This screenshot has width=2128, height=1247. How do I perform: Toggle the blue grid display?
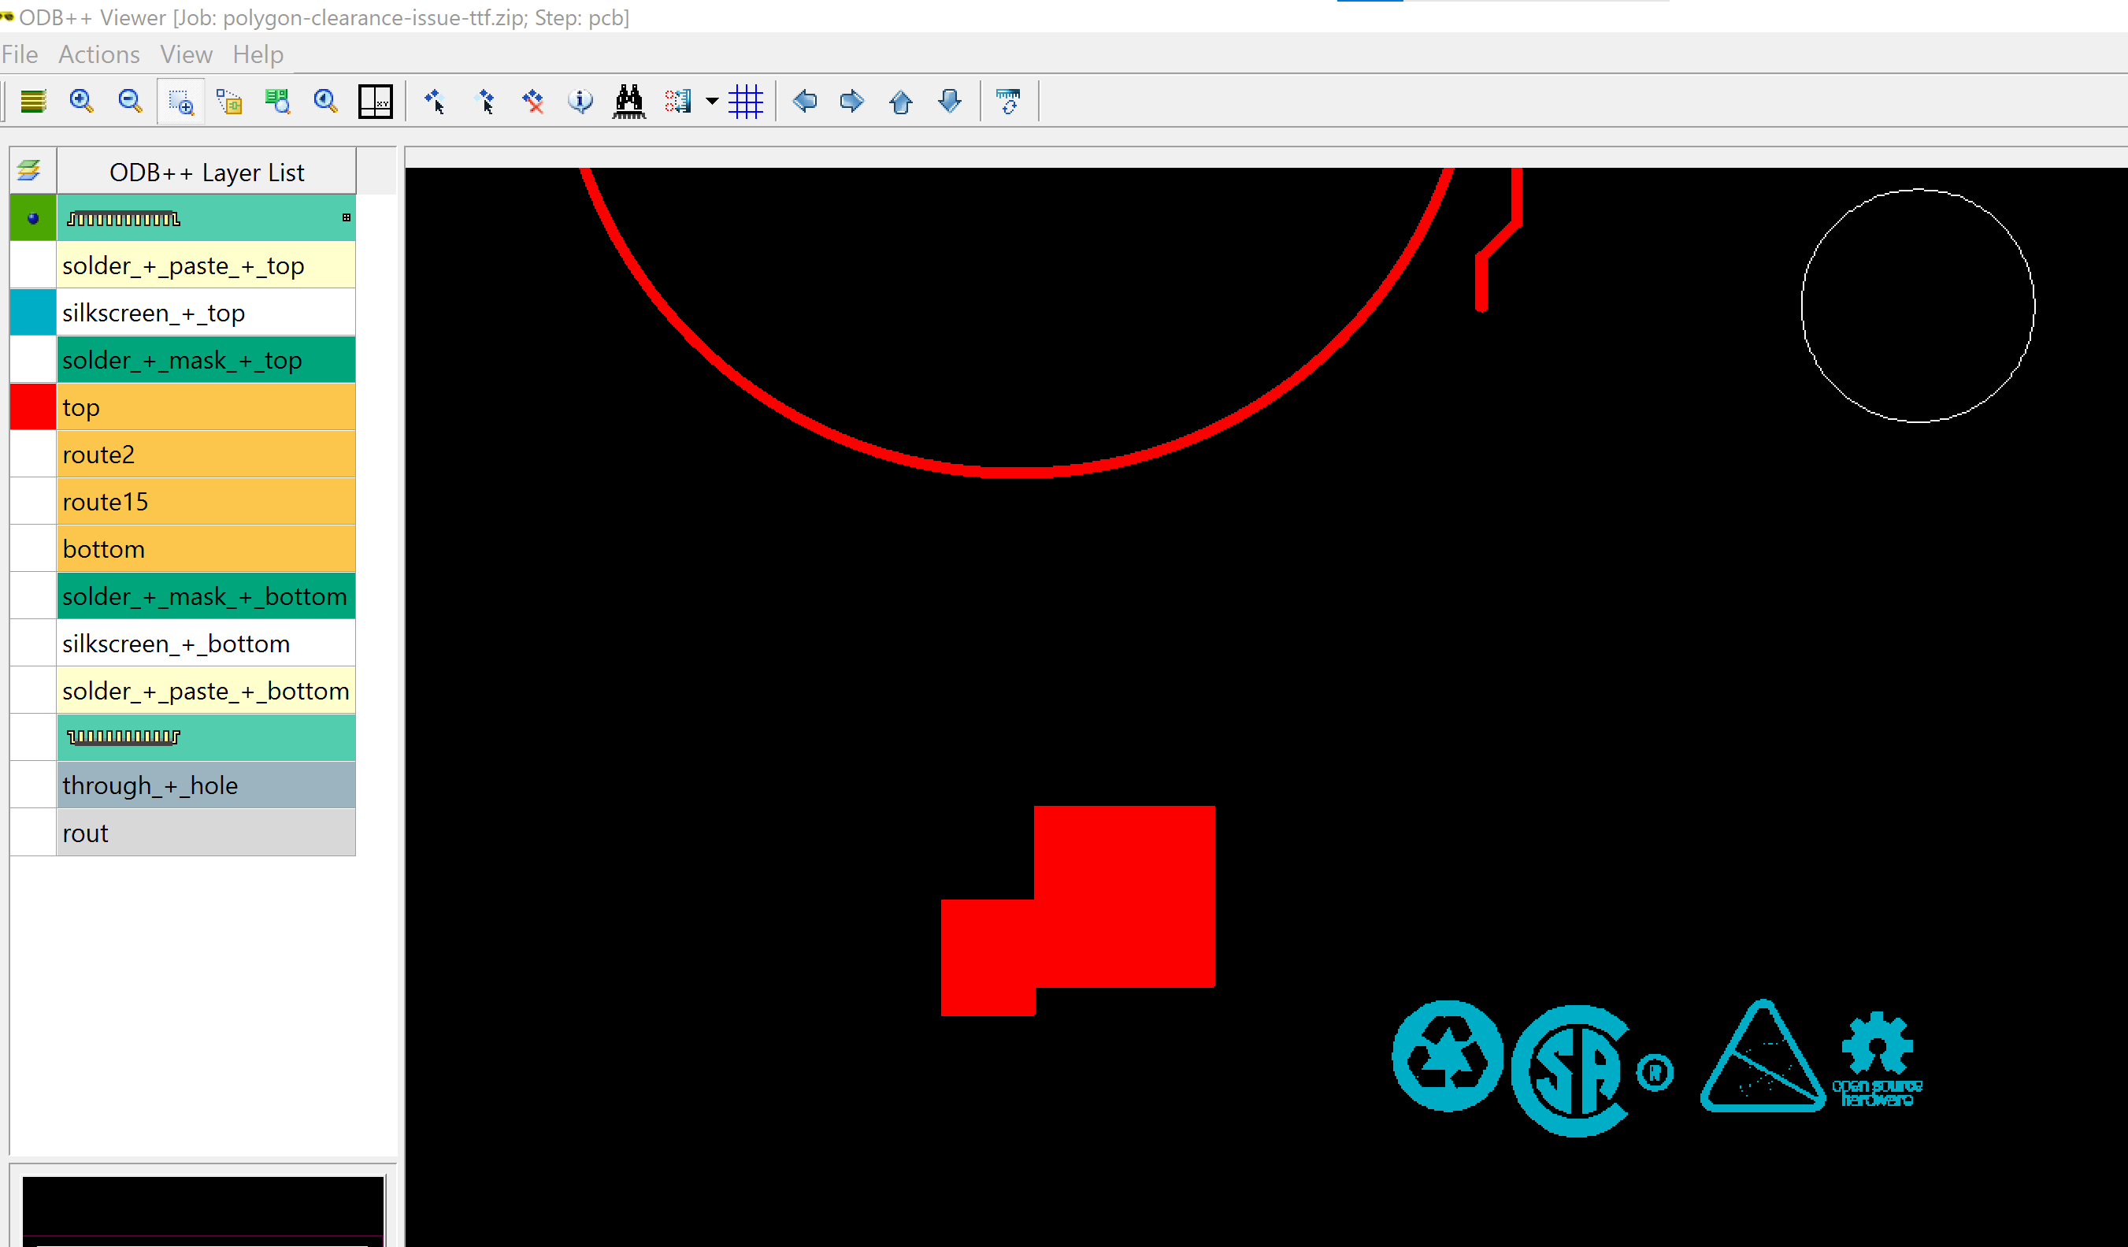(x=746, y=102)
